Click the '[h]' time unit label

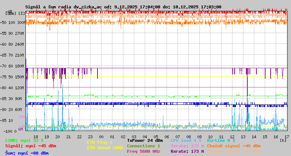pyautogui.click(x=283, y=140)
